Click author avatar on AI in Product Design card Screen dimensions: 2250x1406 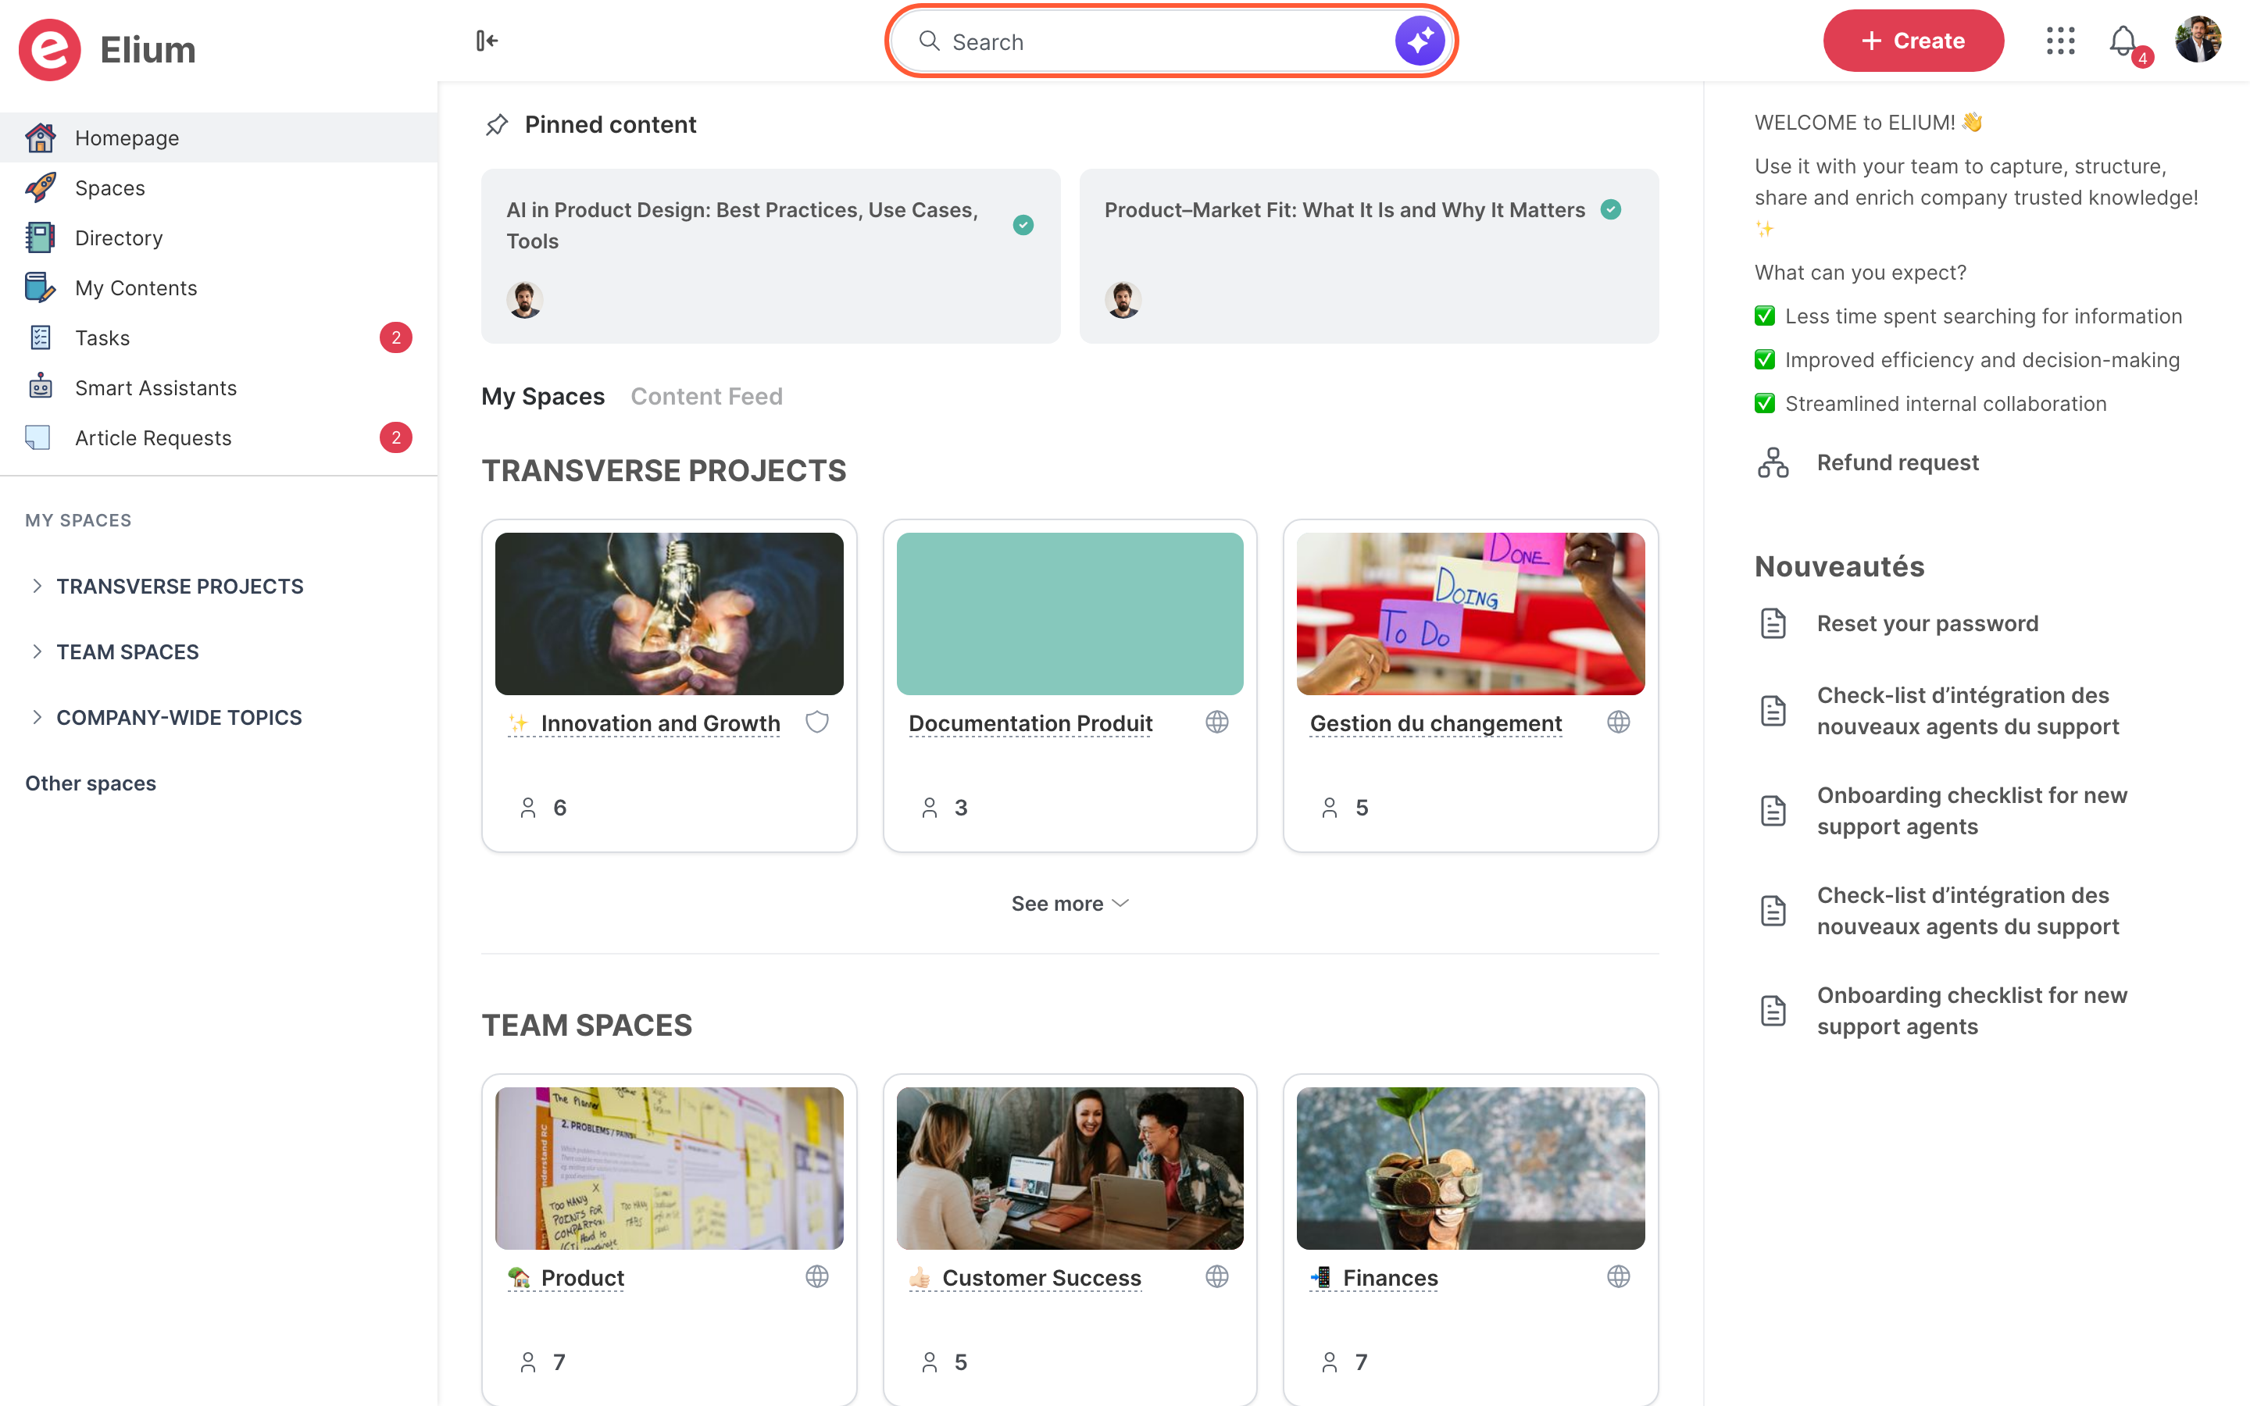pyautogui.click(x=524, y=301)
